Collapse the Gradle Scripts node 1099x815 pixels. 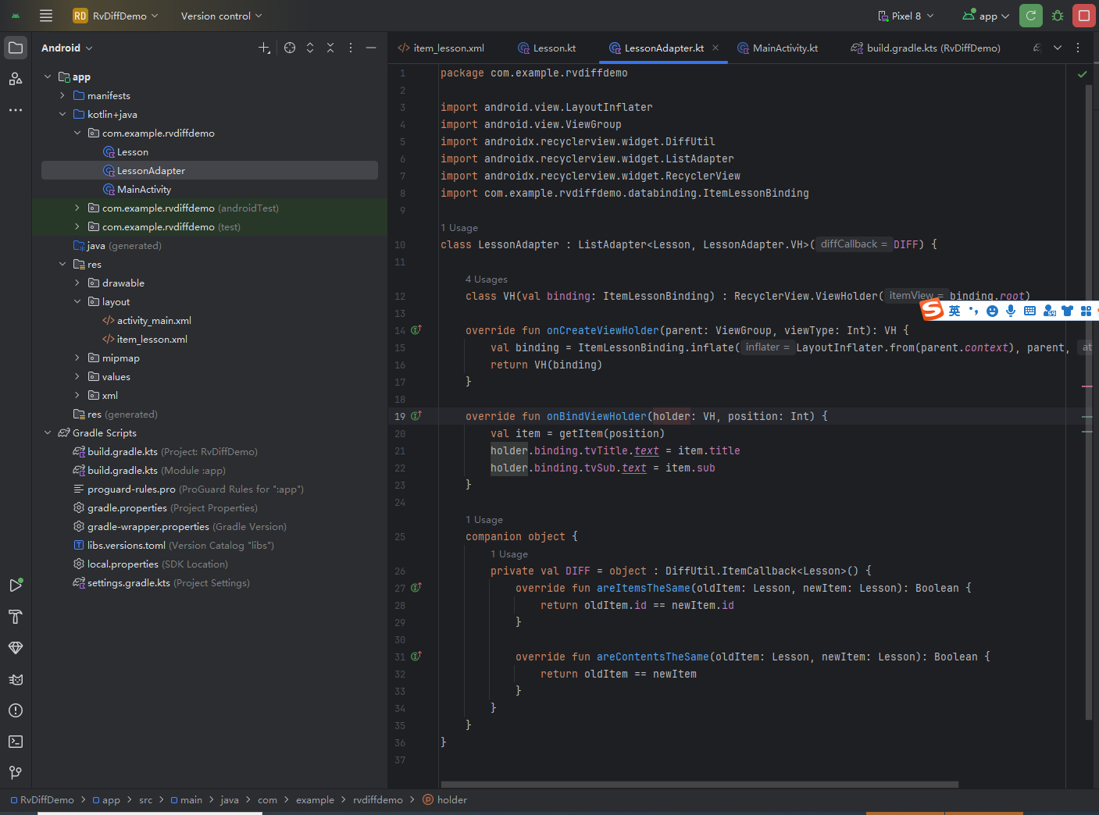pos(47,432)
